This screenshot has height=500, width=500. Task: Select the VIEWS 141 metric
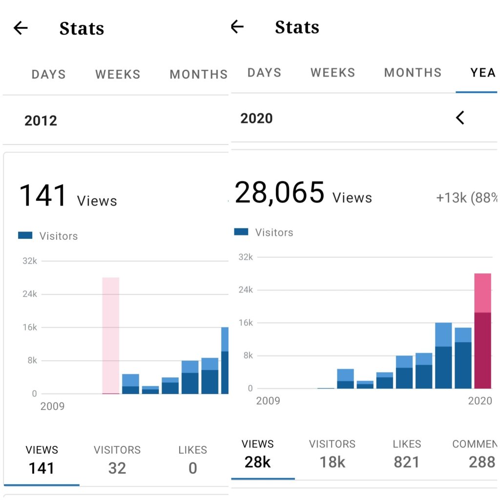[42, 460]
